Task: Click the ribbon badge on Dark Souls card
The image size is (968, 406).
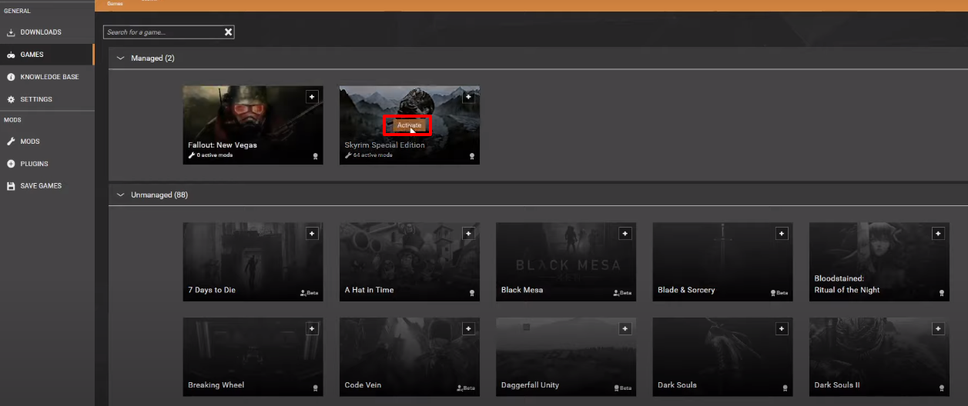Action: (785, 388)
